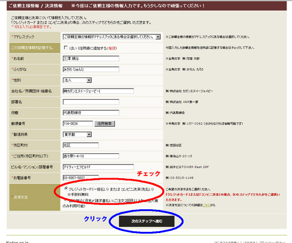Open the 性別 dropdown showing 法人
Viewport: 292px width, 243px height.
(77, 80)
